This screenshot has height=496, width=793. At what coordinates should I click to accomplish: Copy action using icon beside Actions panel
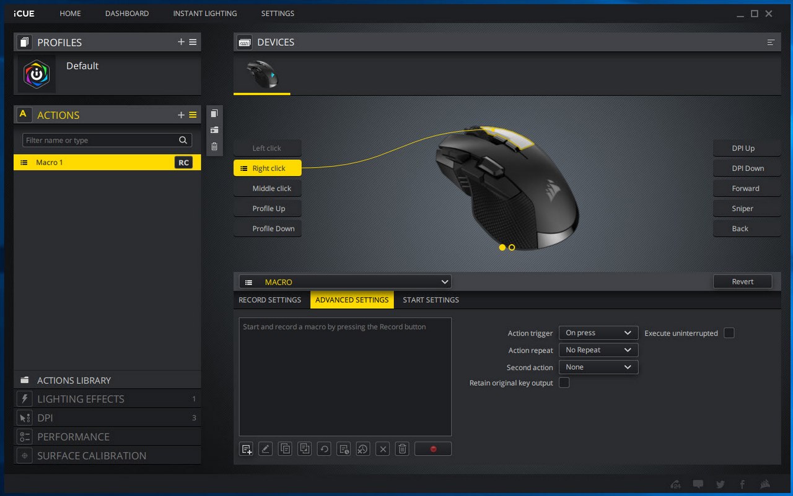(x=214, y=113)
